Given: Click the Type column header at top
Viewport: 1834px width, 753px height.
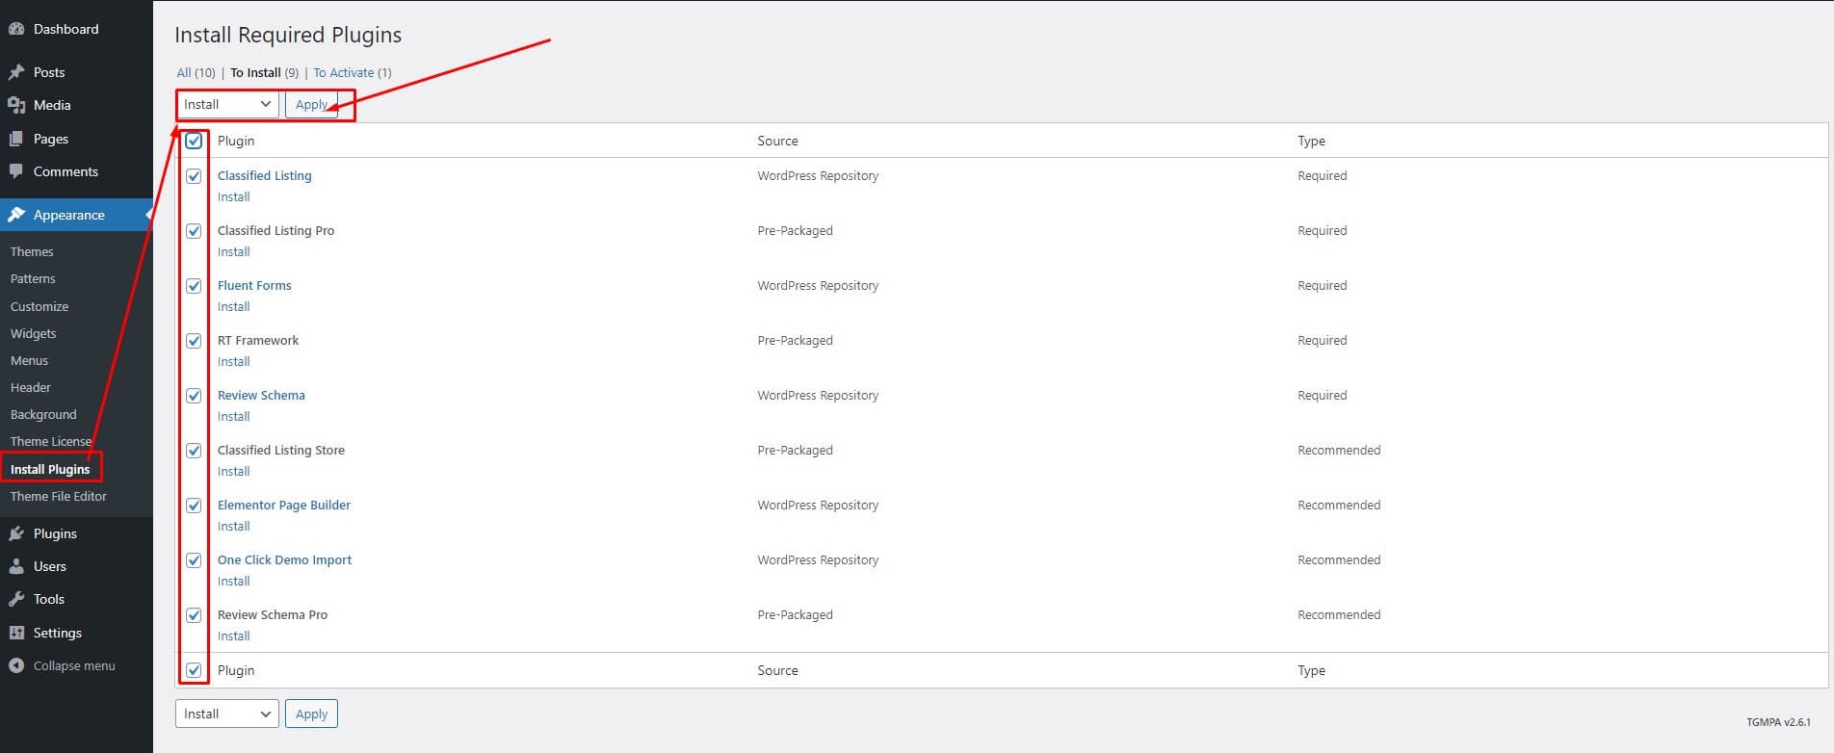Looking at the screenshot, I should point(1311,141).
